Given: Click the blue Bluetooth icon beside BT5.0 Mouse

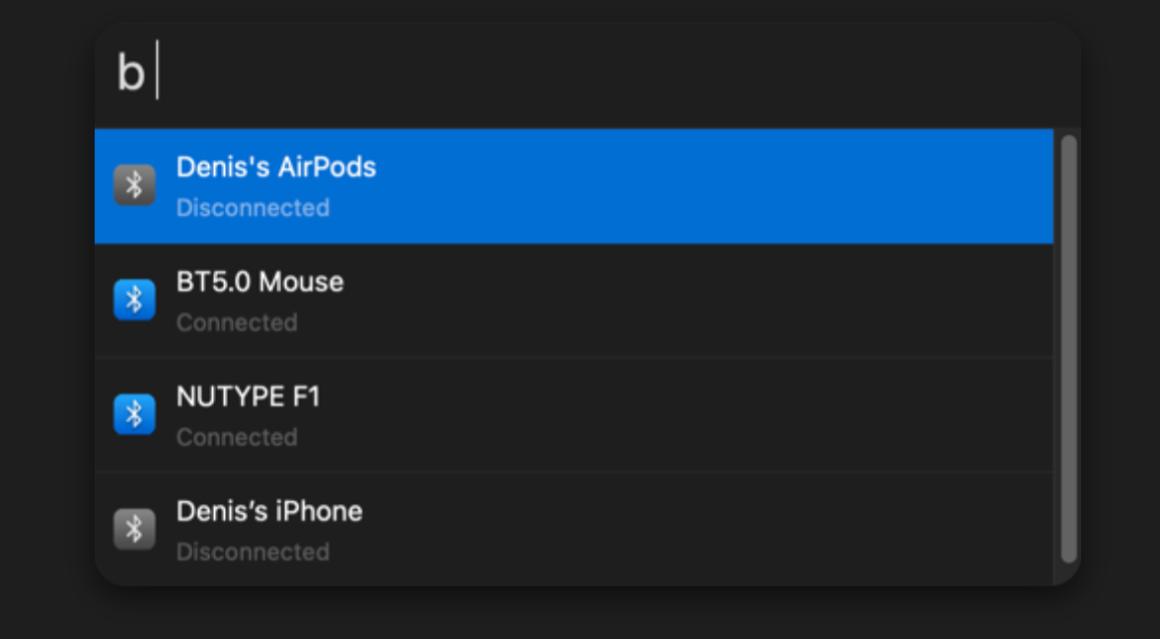Looking at the screenshot, I should click(x=134, y=300).
